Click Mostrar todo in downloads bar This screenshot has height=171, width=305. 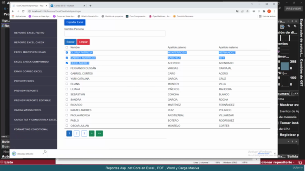click(264, 153)
